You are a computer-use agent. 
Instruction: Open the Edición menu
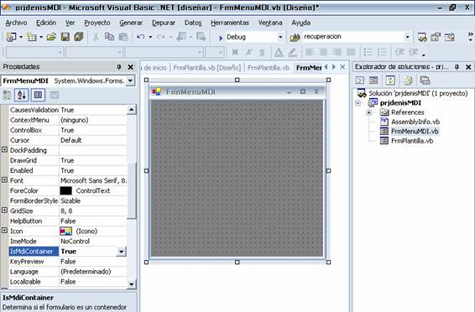tap(46, 23)
